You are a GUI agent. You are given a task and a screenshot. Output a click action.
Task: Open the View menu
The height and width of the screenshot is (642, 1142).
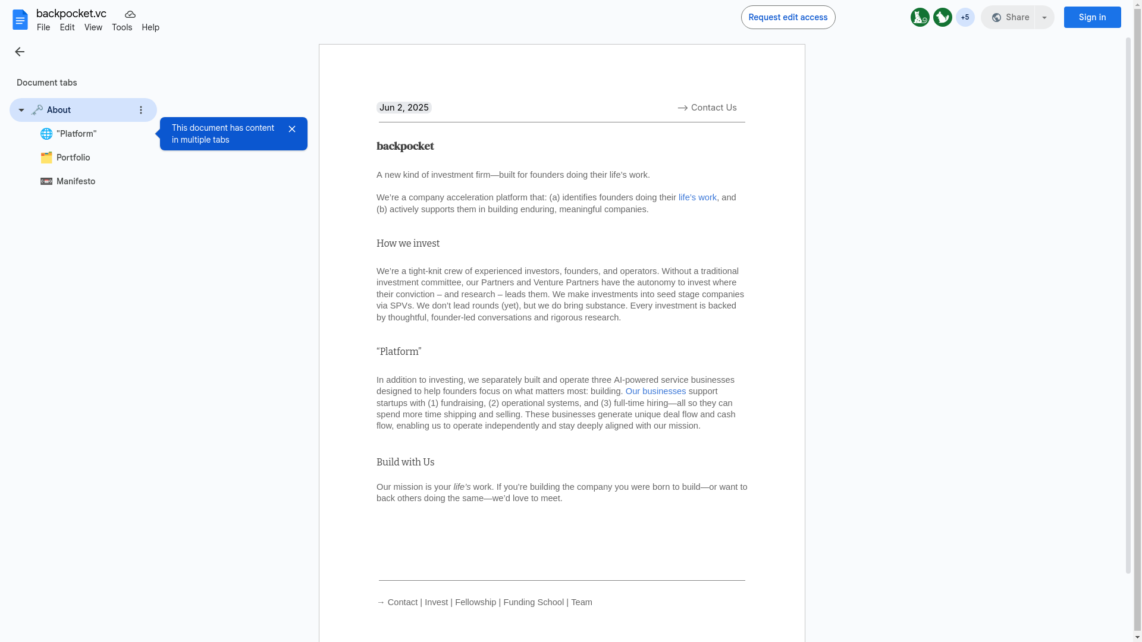(x=93, y=27)
